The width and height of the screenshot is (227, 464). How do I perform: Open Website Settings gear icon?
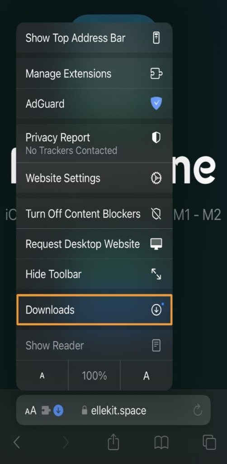156,178
